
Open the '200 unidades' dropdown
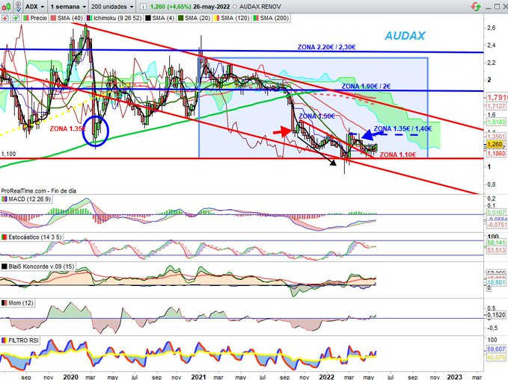(112, 7)
